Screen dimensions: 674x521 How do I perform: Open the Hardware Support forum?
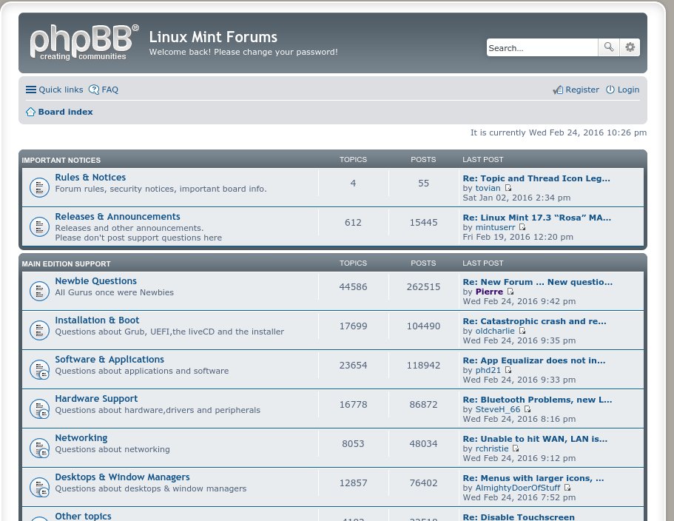(96, 398)
